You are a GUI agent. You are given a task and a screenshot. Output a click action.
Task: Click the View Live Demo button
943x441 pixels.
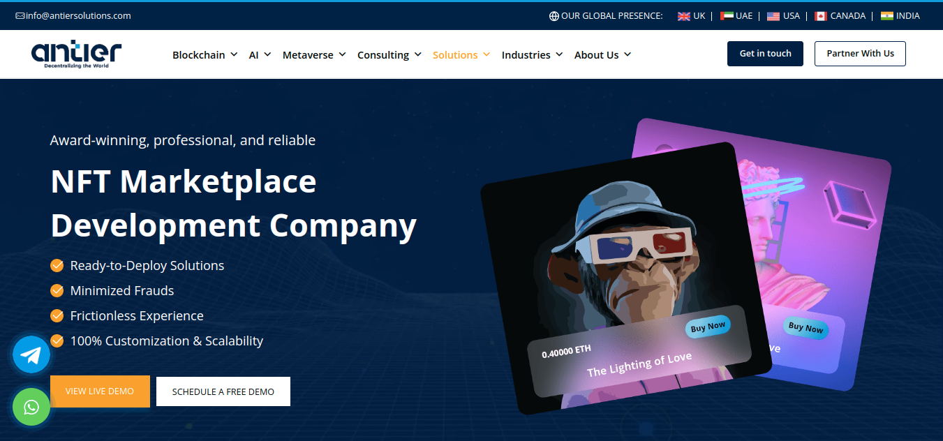(100, 391)
